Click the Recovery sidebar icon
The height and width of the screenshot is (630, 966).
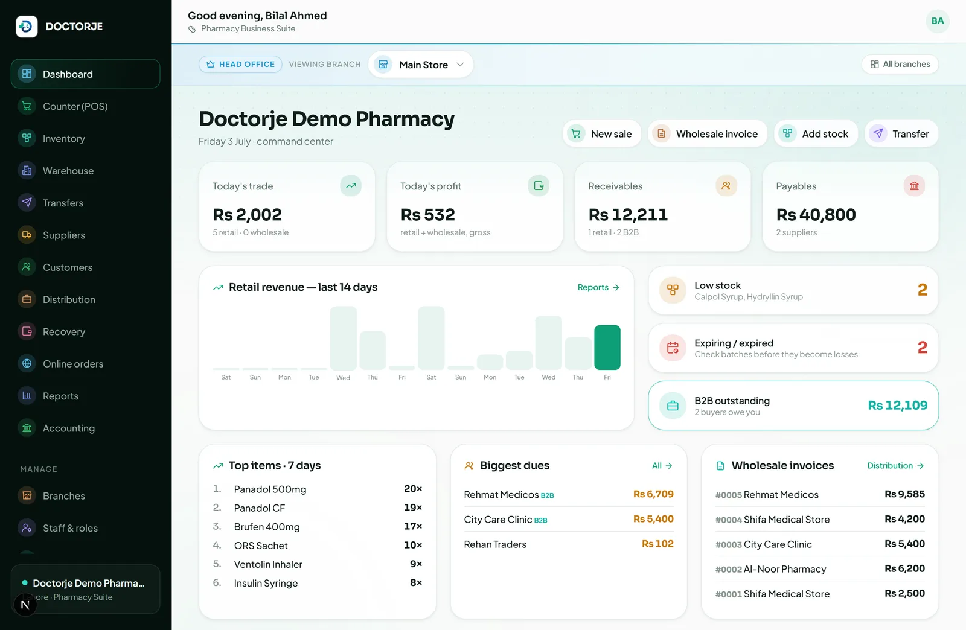coord(27,331)
